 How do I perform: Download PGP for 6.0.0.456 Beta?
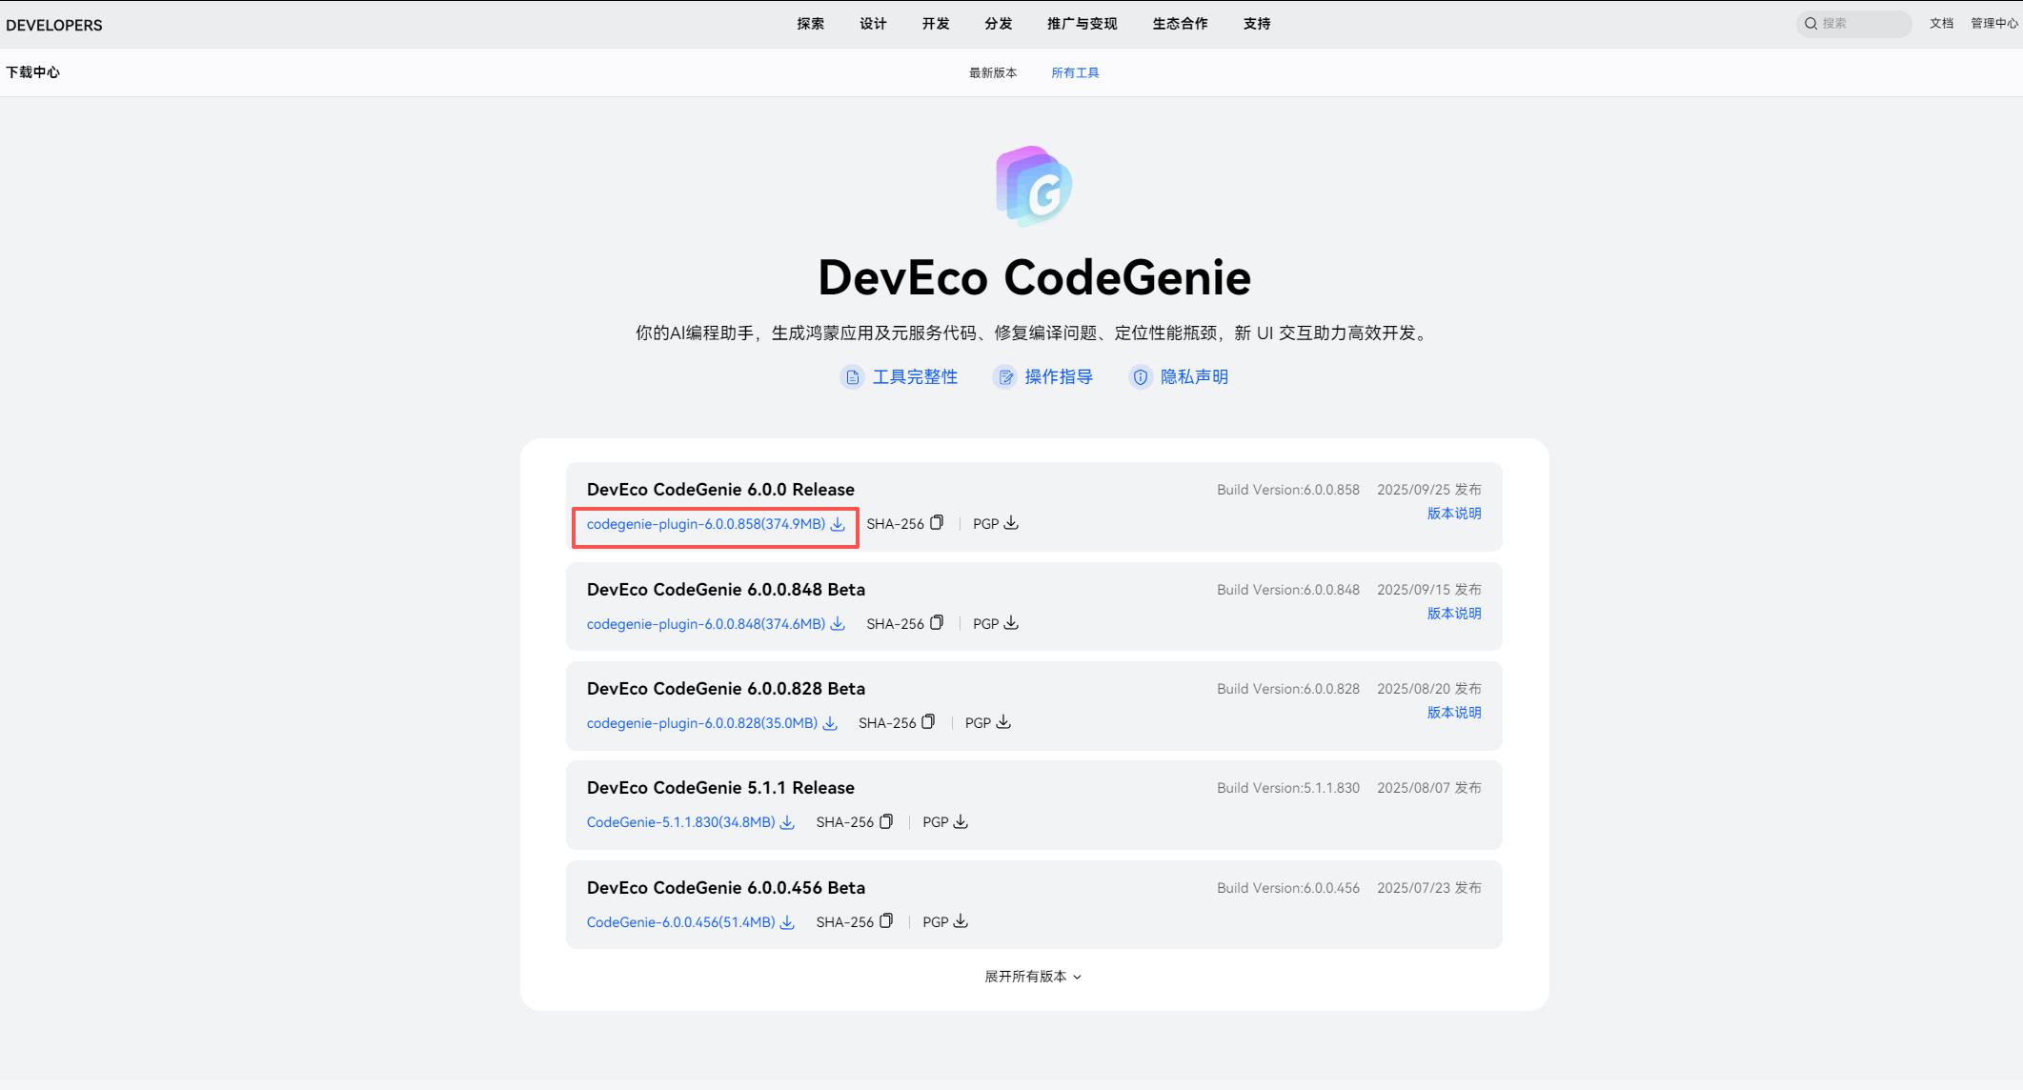click(x=961, y=921)
